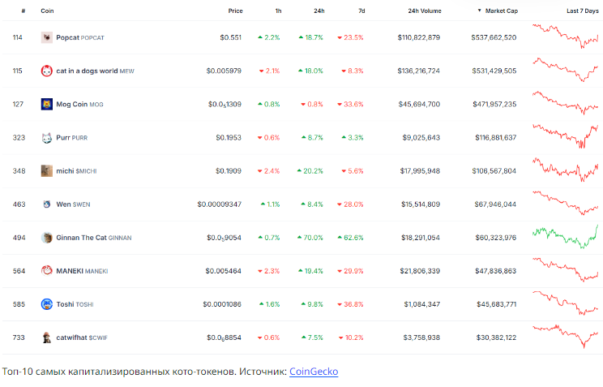
Task: Sort by 24h change column header
Action: click(319, 11)
